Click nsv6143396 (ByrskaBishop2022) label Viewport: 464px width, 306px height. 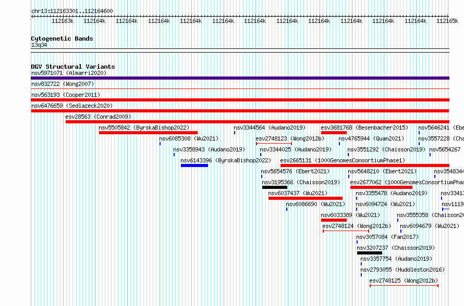(x=226, y=160)
